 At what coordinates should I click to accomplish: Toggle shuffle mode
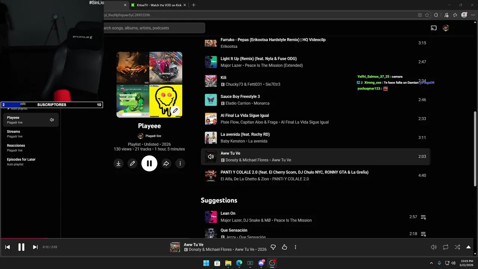click(x=457, y=247)
